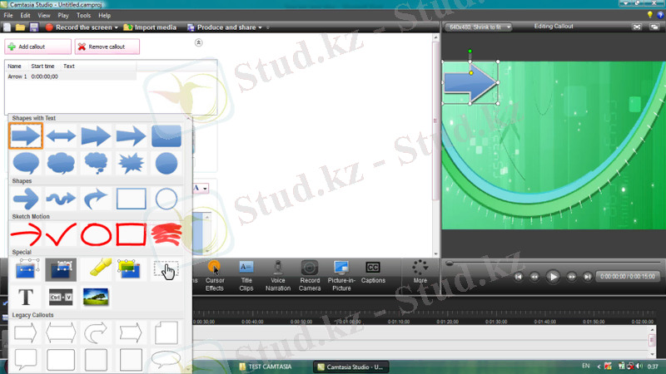Open the File menu

tap(8, 15)
